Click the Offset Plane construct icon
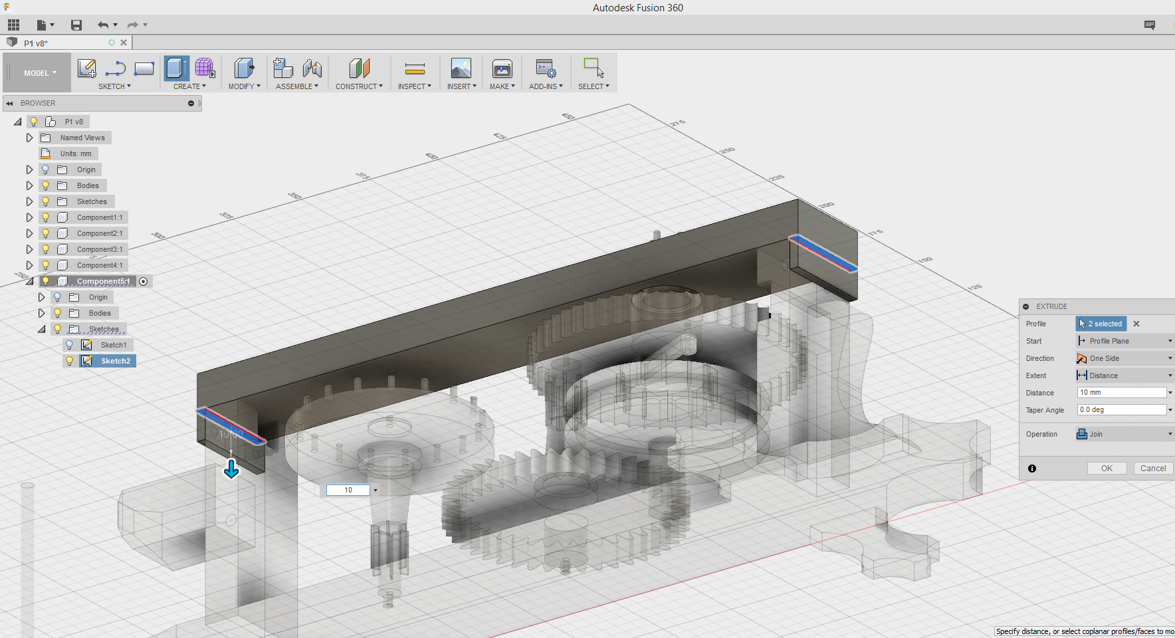This screenshot has width=1175, height=638. tap(359, 68)
